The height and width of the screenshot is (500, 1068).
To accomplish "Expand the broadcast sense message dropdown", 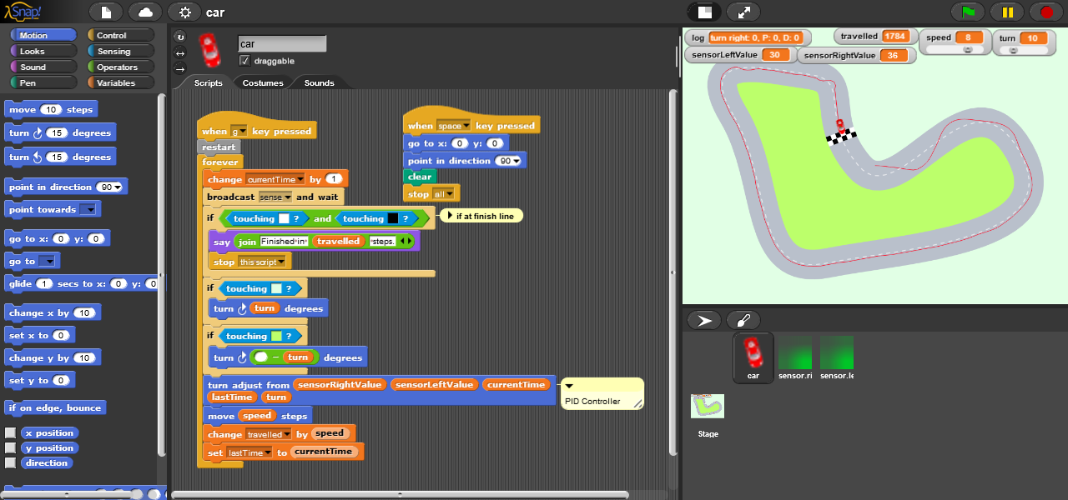I will pos(288,197).
